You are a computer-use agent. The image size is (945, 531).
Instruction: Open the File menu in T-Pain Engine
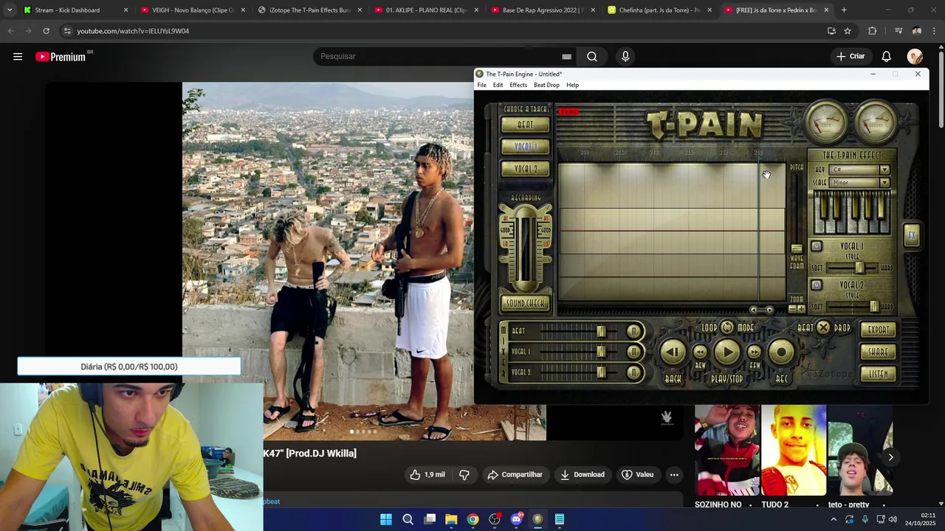[x=481, y=85]
